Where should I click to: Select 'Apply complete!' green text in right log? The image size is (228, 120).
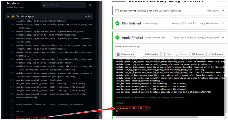(151, 97)
